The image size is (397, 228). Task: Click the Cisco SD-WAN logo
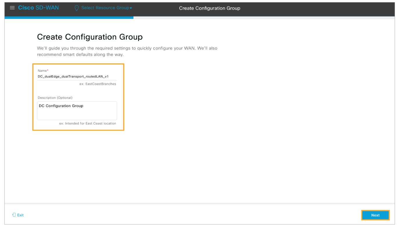(38, 8)
